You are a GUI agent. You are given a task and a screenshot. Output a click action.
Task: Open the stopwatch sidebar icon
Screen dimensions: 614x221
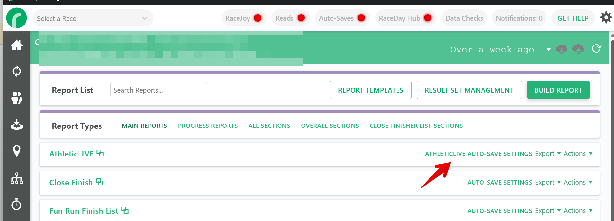click(x=16, y=204)
